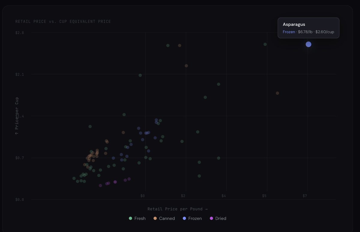The image size is (360, 232).
Task: Click the Asparagus tooltip title
Action: coord(294,24)
